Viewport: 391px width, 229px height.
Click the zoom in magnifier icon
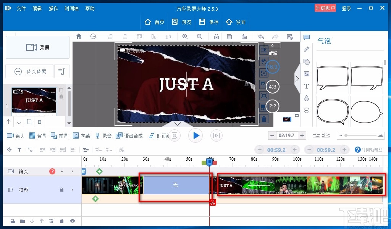185,37
